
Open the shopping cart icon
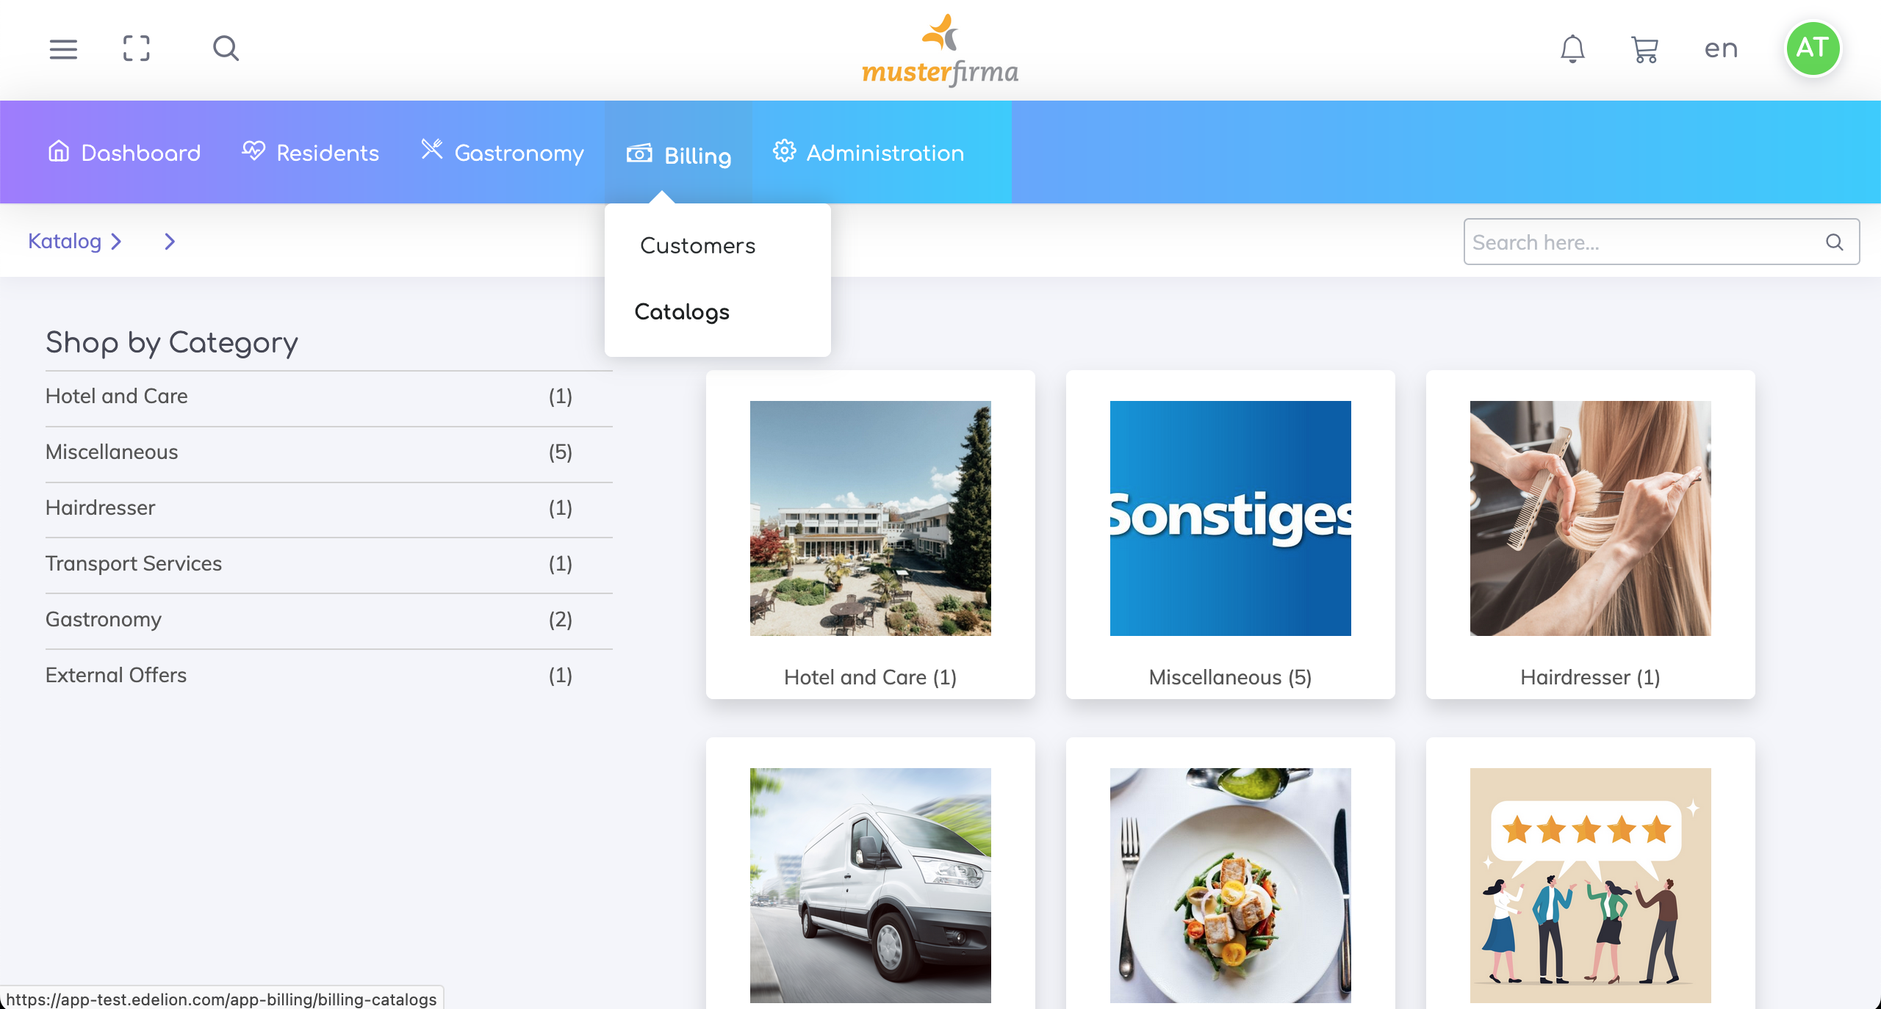click(1644, 49)
